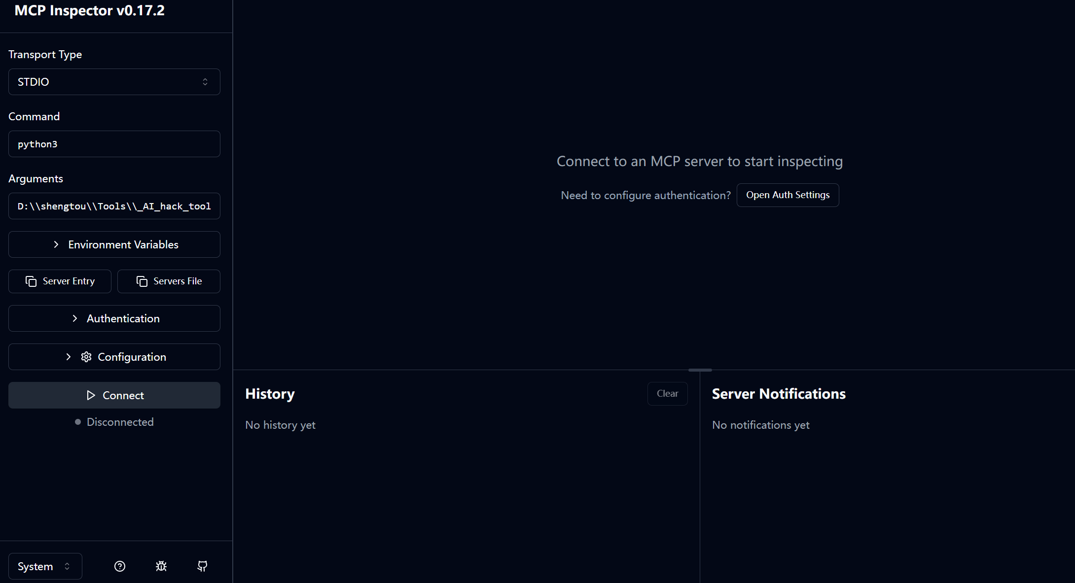Viewport: 1075px width, 583px height.
Task: Open the System theme selector
Action: click(x=45, y=566)
